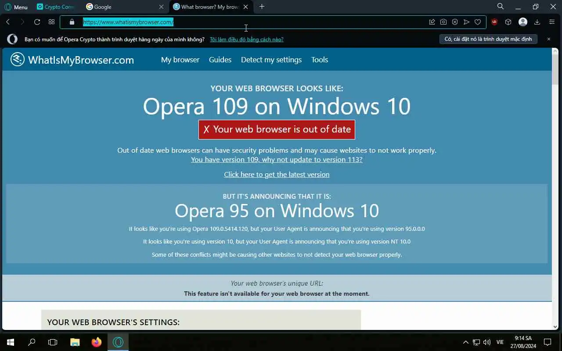Click the send to My Flow icon
562x351 pixels.
(x=466, y=22)
